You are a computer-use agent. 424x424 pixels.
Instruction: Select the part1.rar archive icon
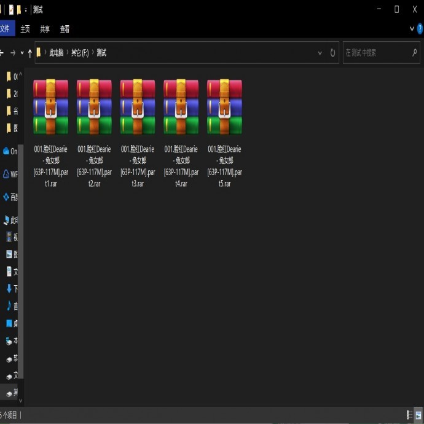point(50,107)
